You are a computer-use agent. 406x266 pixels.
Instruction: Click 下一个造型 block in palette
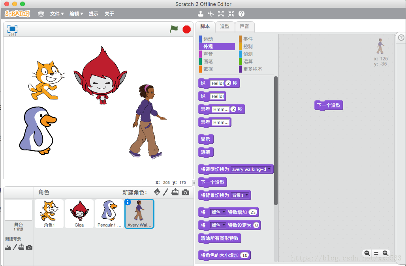pyautogui.click(x=212, y=182)
